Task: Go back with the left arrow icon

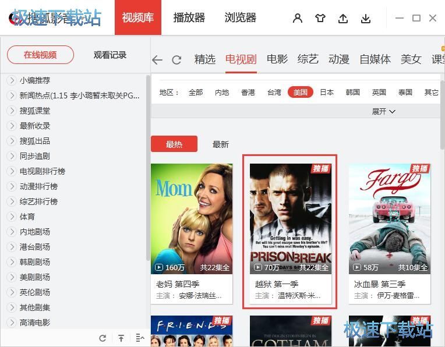Action: tap(157, 60)
